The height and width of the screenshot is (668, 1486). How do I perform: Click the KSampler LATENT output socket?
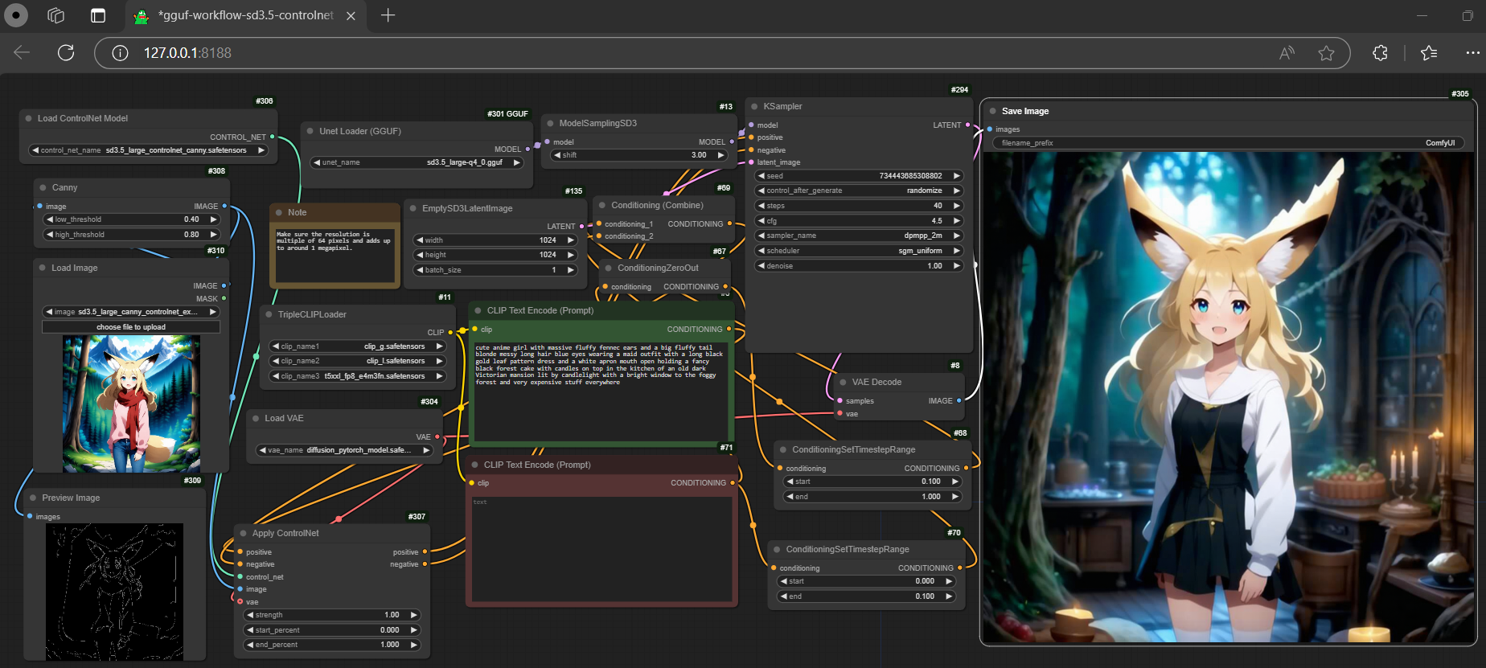(x=967, y=125)
